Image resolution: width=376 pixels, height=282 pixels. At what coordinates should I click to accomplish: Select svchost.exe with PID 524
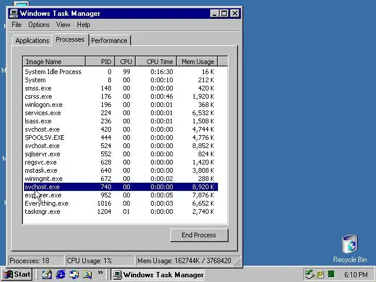click(121, 146)
